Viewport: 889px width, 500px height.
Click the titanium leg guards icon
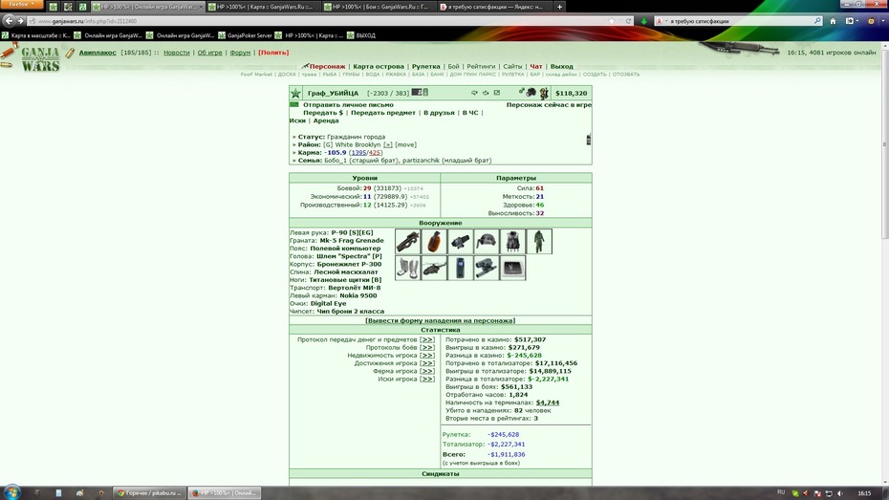[407, 268]
